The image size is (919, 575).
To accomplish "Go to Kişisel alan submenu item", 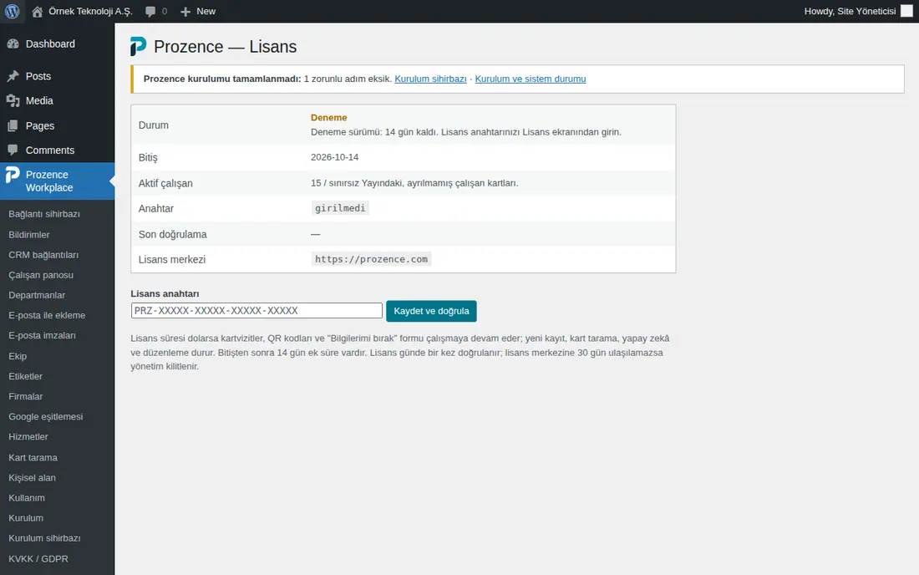I will coord(33,478).
